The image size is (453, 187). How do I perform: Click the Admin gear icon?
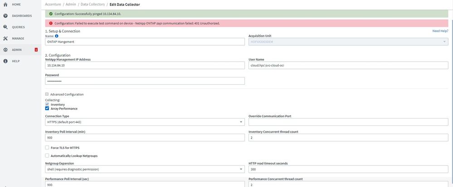pyautogui.click(x=5, y=50)
